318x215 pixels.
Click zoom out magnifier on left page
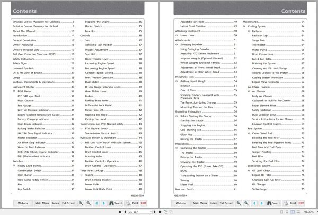(89, 203)
